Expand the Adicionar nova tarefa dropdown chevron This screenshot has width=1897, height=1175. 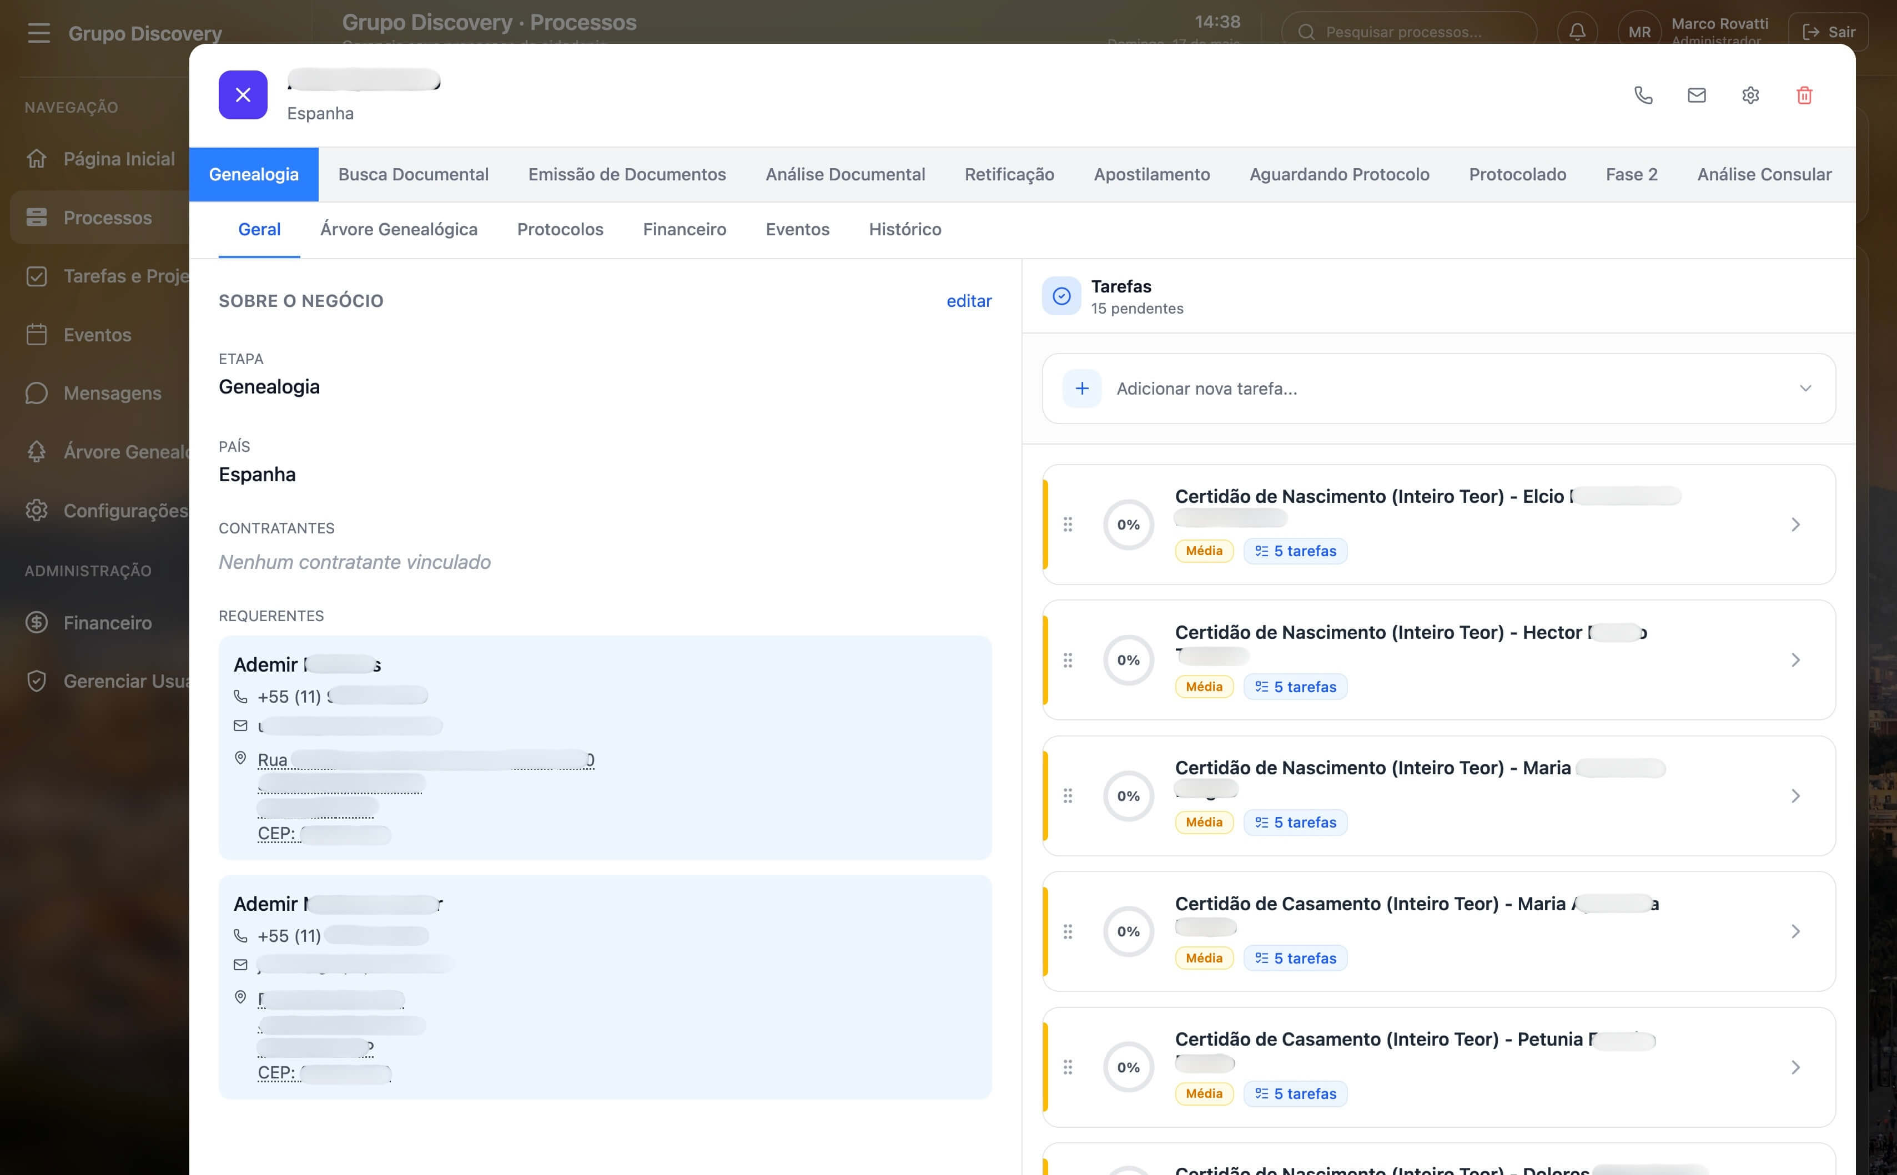(1804, 389)
